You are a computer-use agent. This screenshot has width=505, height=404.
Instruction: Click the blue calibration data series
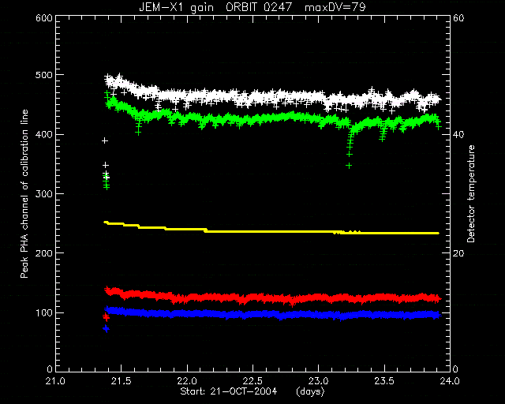pos(271,314)
